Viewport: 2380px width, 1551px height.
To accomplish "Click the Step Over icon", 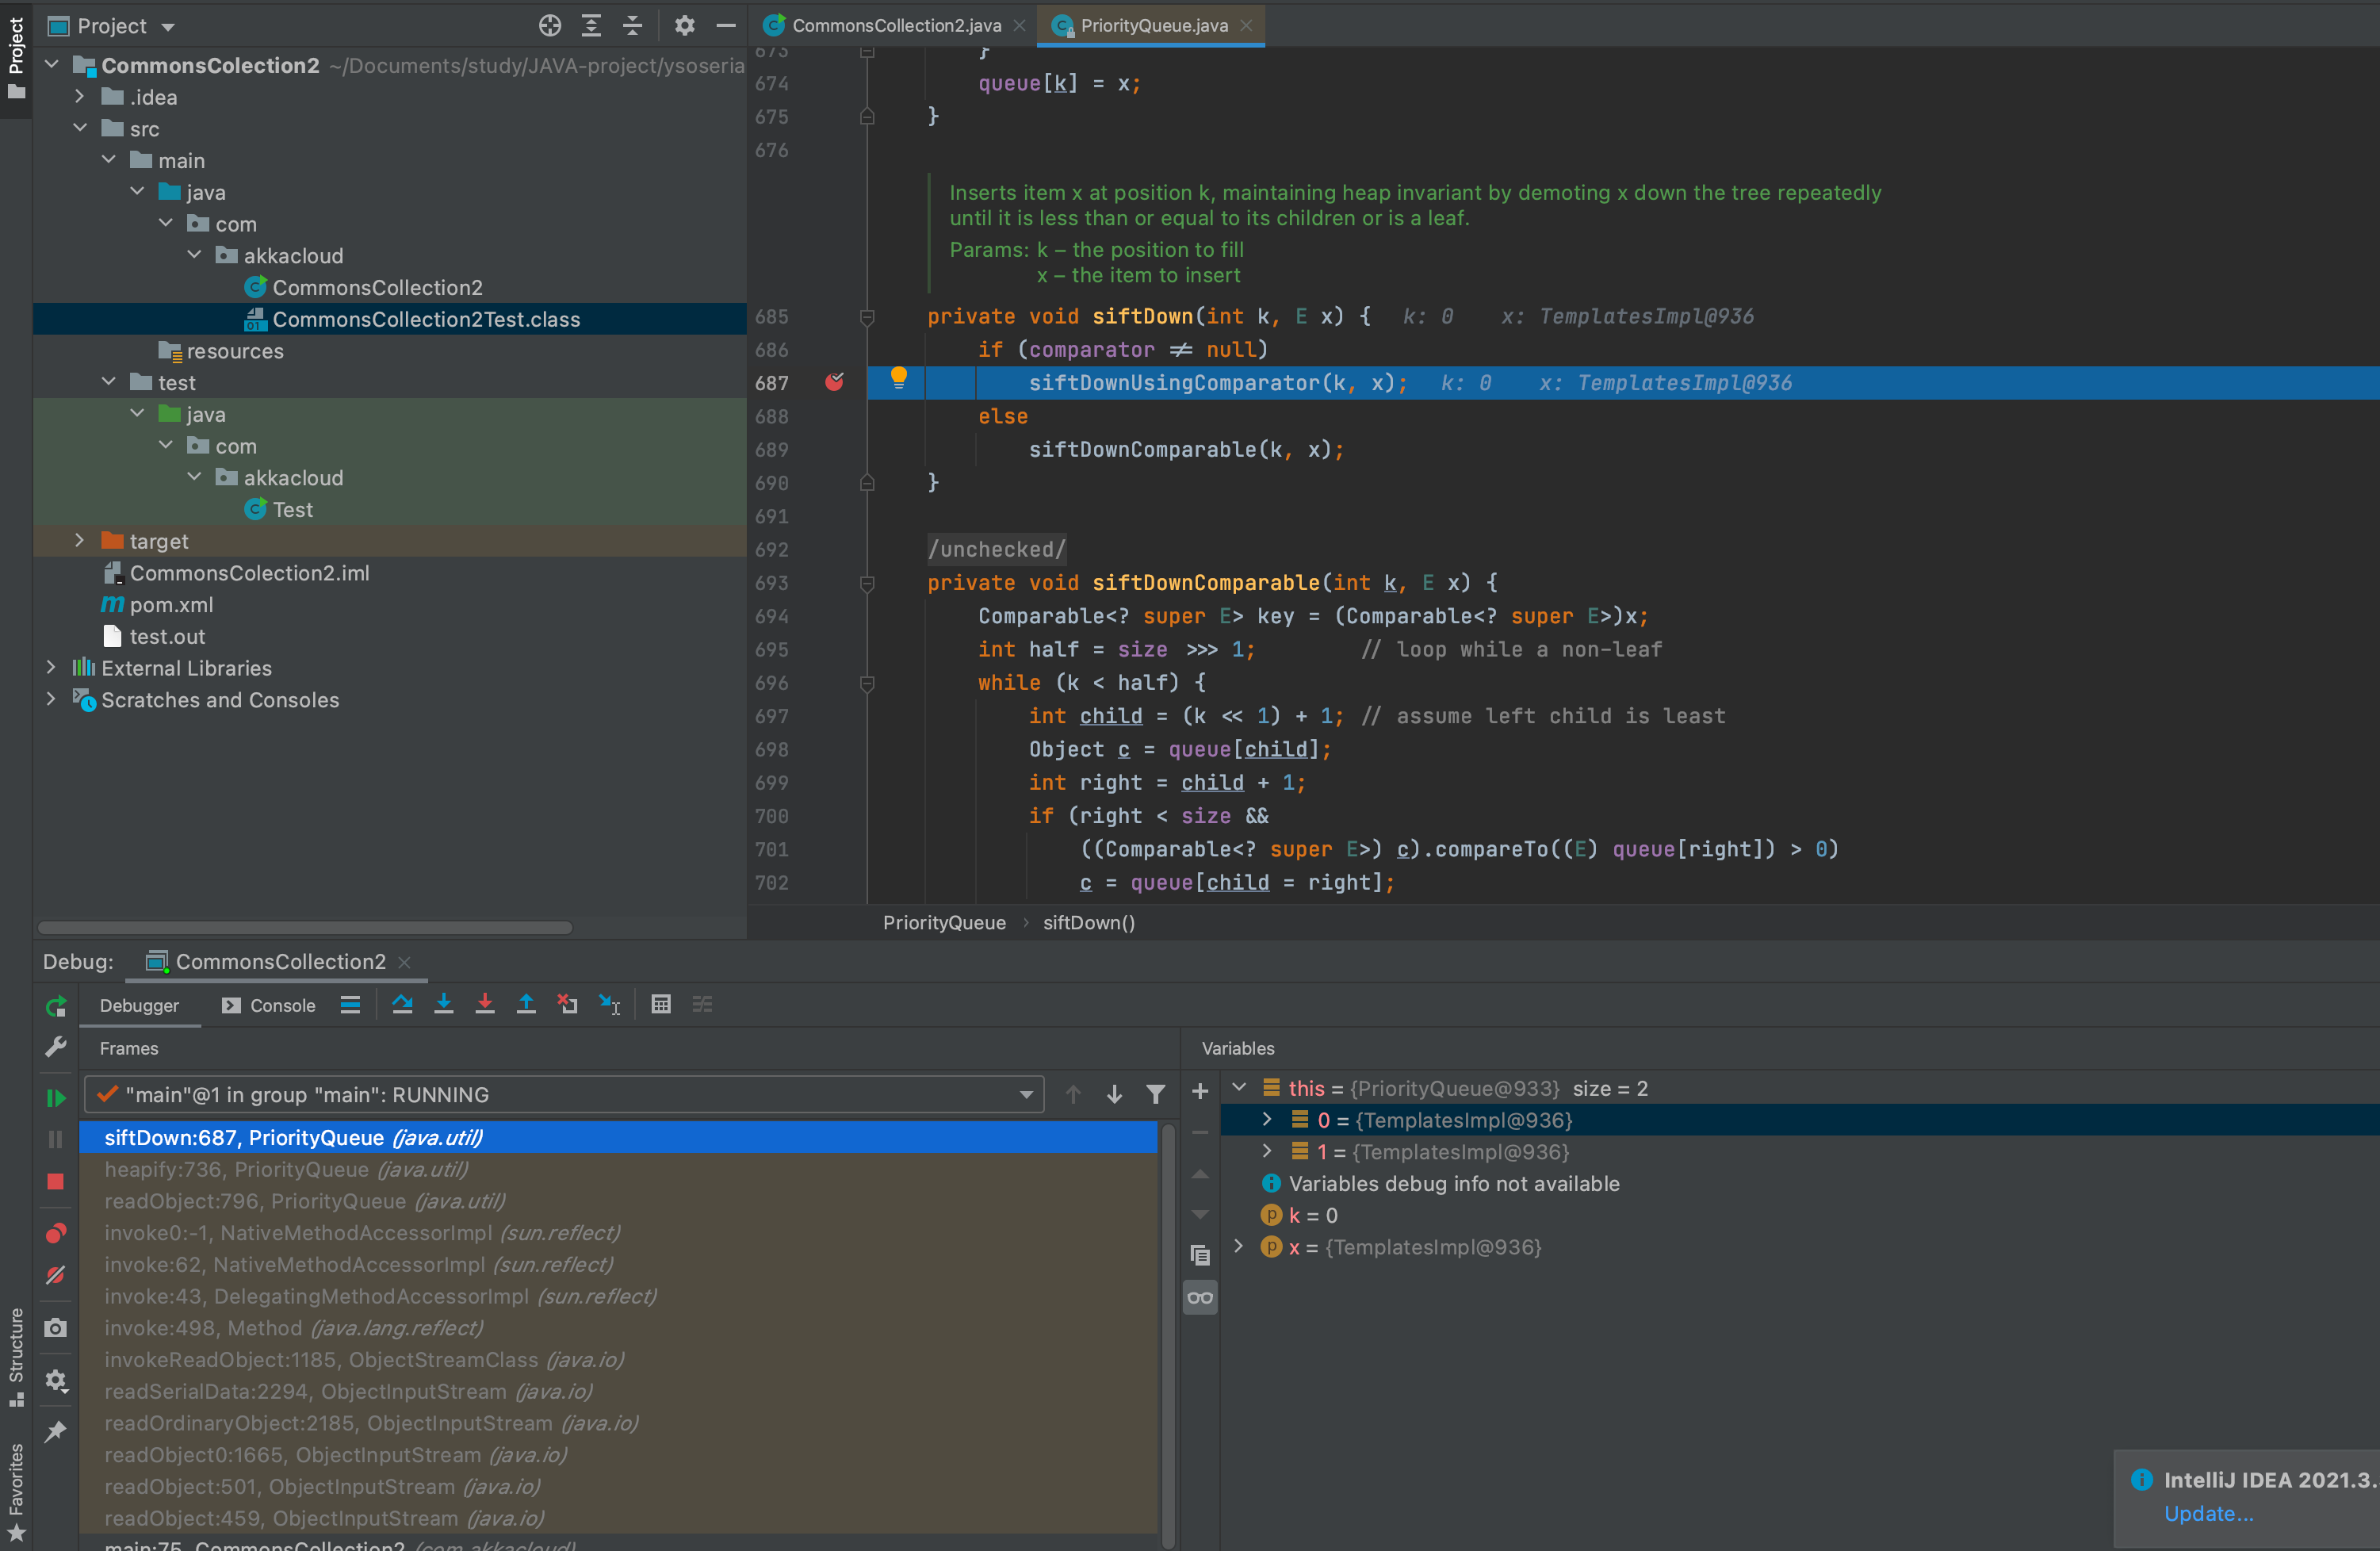I will point(402,1004).
